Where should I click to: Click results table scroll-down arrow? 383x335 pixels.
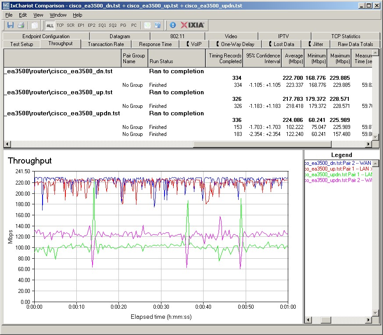(376, 138)
